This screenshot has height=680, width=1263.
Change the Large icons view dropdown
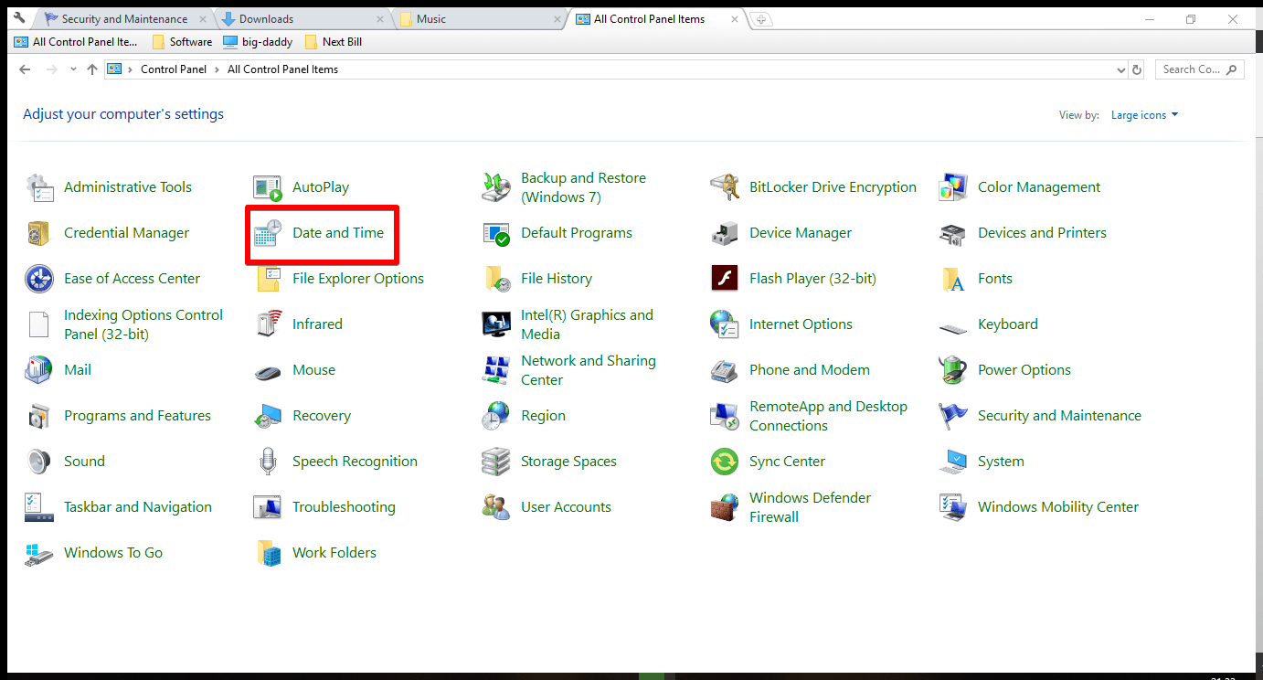pyautogui.click(x=1143, y=114)
